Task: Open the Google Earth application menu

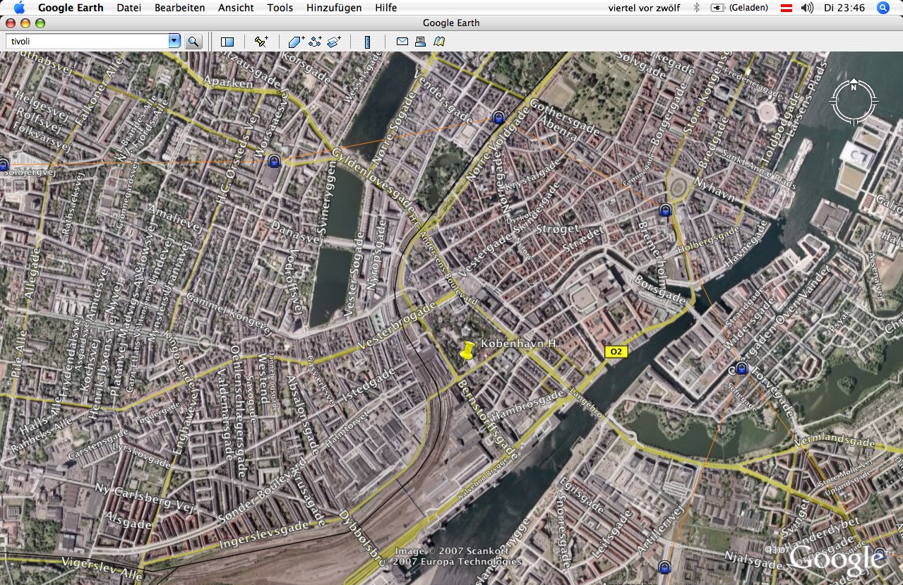Action: 71,8
